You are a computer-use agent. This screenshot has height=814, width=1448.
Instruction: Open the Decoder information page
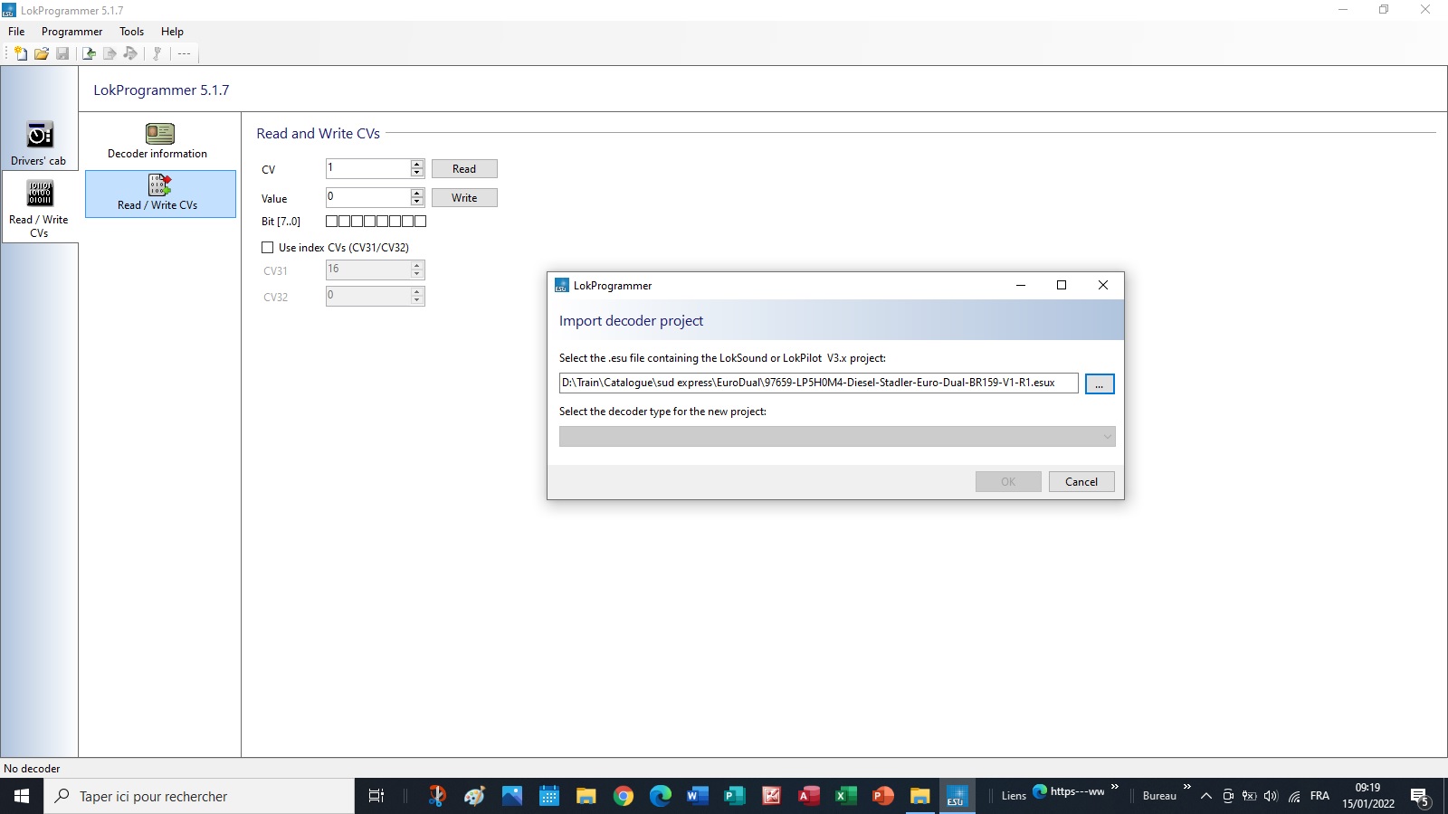157,142
